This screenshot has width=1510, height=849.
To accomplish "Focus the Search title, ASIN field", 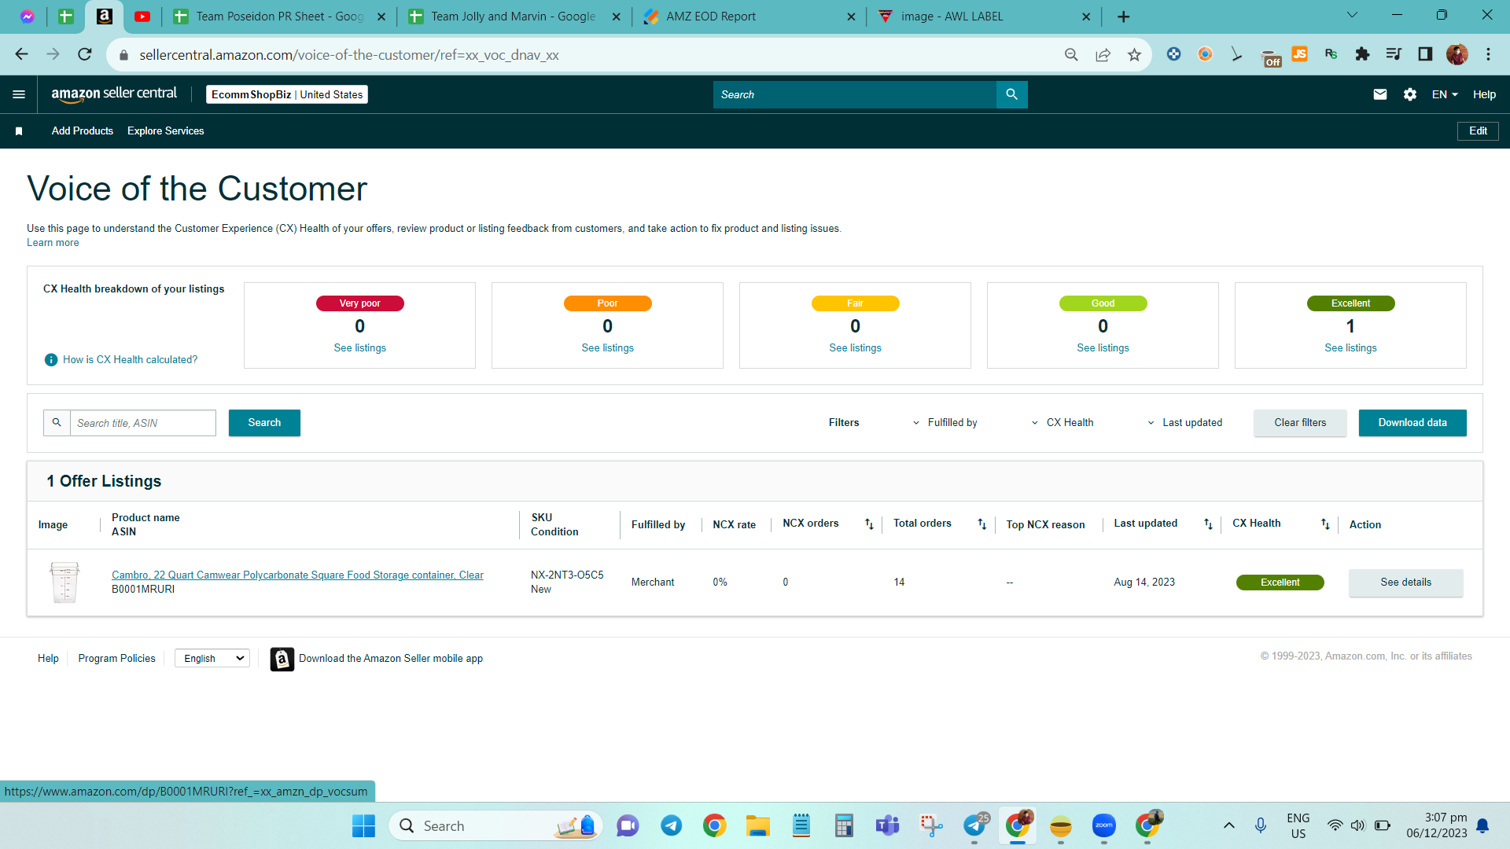I will click(x=143, y=423).
